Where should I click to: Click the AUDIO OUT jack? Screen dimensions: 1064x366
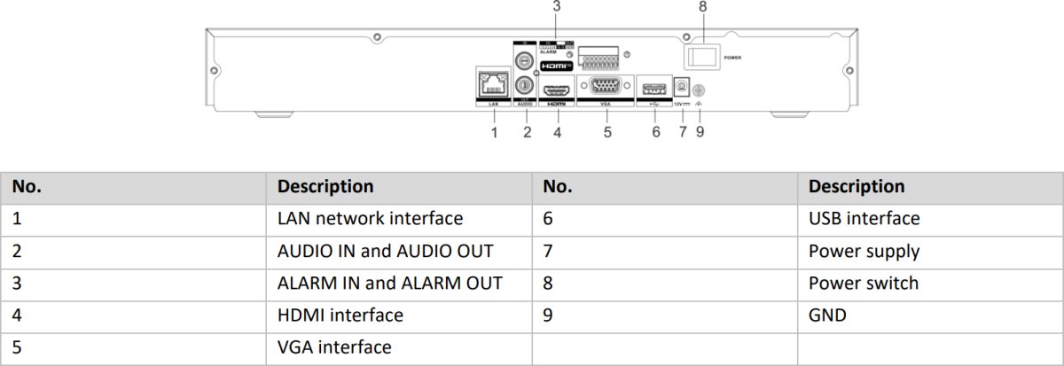point(525,86)
